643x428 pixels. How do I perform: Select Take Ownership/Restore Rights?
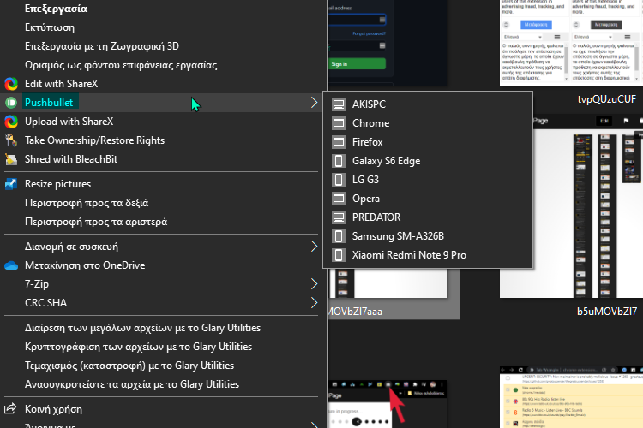pyautogui.click(x=161, y=140)
